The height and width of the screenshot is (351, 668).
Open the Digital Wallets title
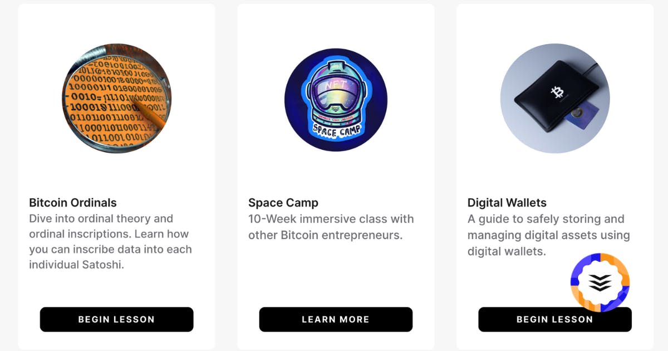pos(507,203)
